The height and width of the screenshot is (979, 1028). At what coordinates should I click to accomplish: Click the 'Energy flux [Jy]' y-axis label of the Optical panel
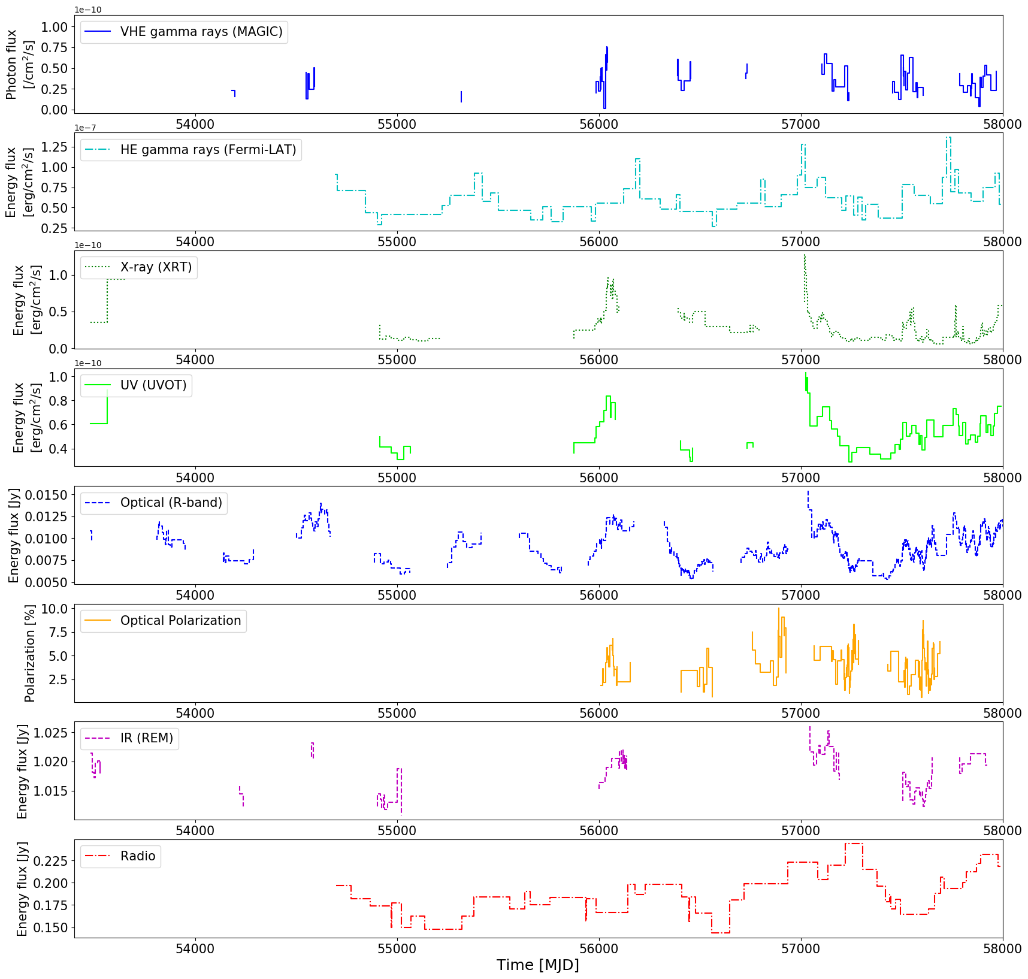tap(14, 535)
